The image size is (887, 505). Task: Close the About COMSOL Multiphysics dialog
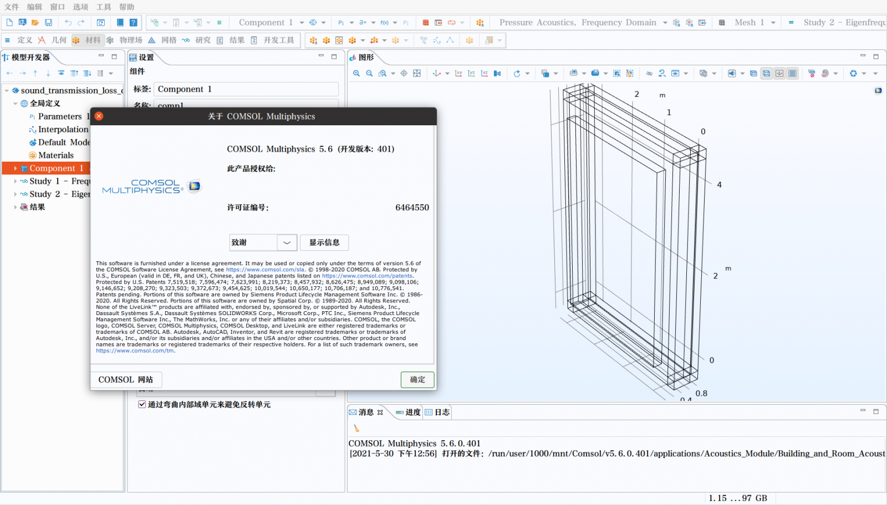(x=99, y=116)
